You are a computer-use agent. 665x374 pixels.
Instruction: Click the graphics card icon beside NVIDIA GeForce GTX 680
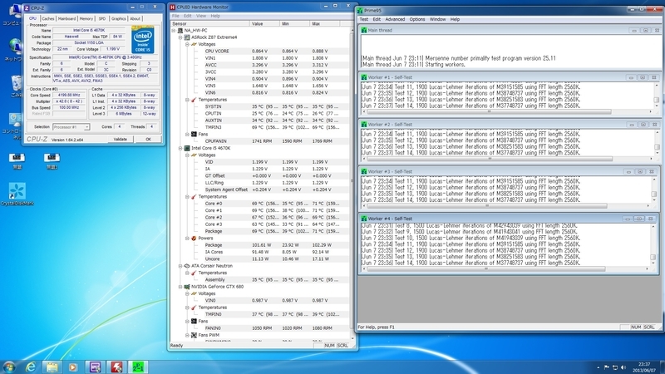[x=186, y=287]
